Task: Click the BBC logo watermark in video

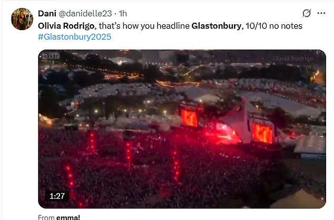Action: pyautogui.click(x=51, y=56)
